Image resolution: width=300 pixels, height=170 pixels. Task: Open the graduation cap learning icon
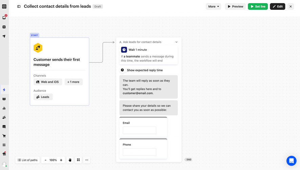(4, 154)
